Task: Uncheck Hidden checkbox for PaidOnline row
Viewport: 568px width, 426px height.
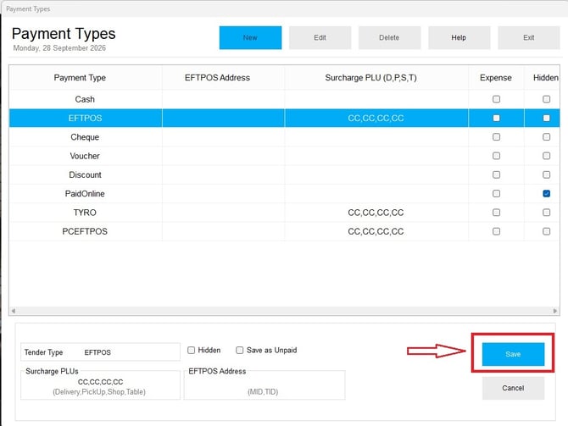Action: (546, 194)
